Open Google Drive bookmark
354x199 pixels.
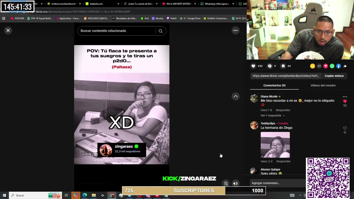[190, 19]
